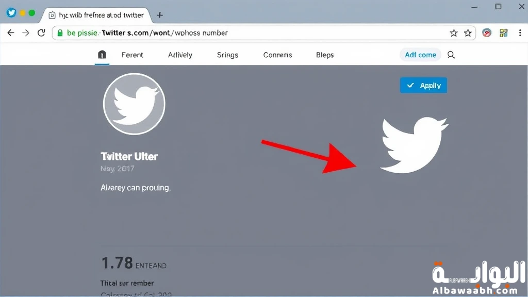Open the Bleps tab
The height and width of the screenshot is (297, 528).
point(325,55)
